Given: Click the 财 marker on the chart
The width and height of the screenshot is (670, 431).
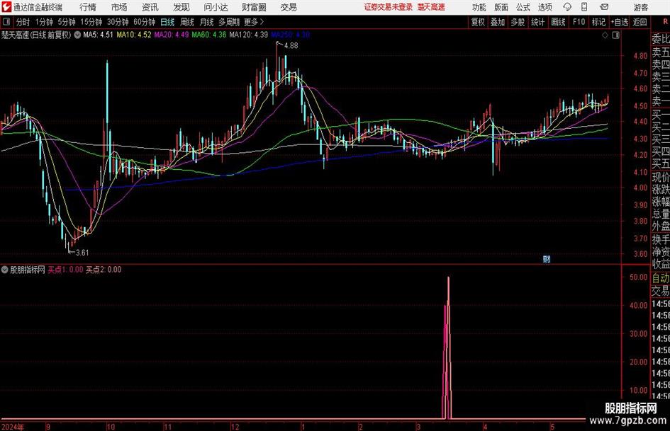Looking at the screenshot, I should (546, 259).
